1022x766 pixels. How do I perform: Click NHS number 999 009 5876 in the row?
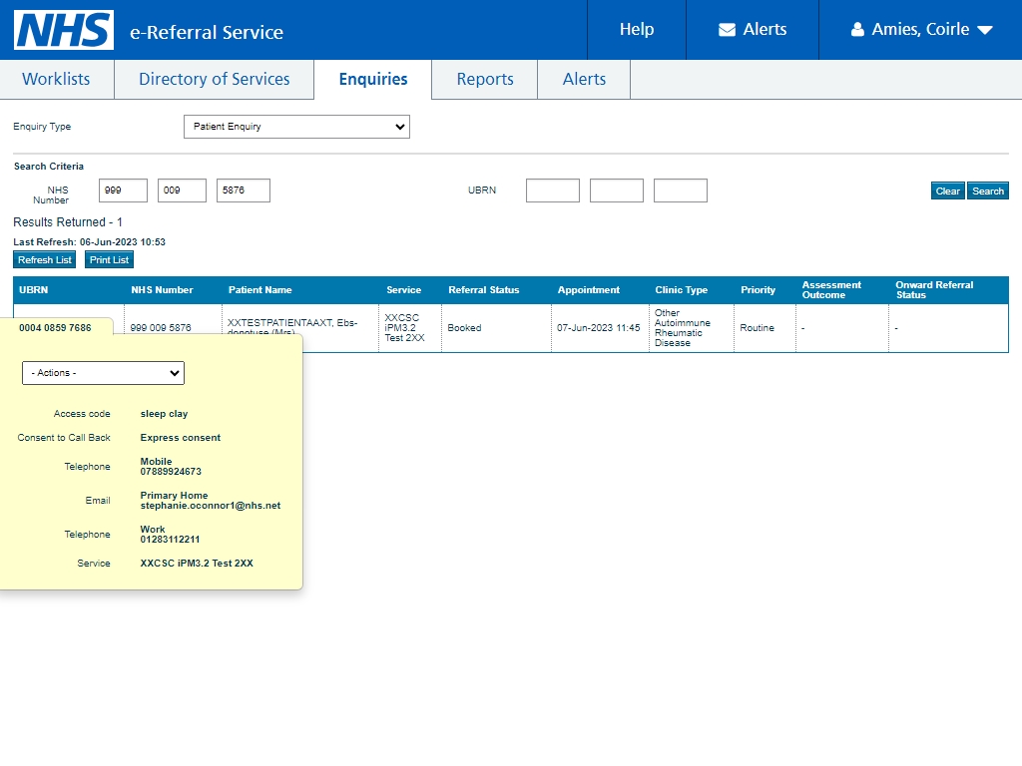point(161,327)
